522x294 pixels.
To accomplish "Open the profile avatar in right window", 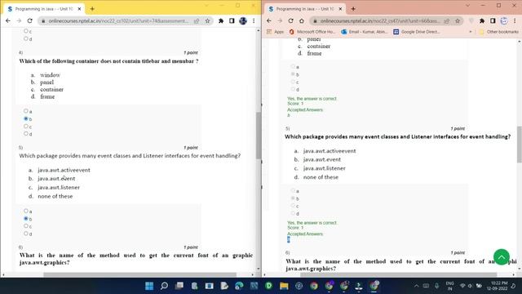I will pos(504,20).
